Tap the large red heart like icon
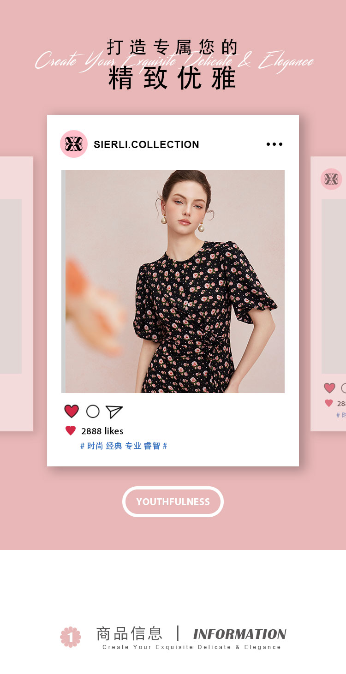Screen dimensions: 346x674 pos(72,411)
